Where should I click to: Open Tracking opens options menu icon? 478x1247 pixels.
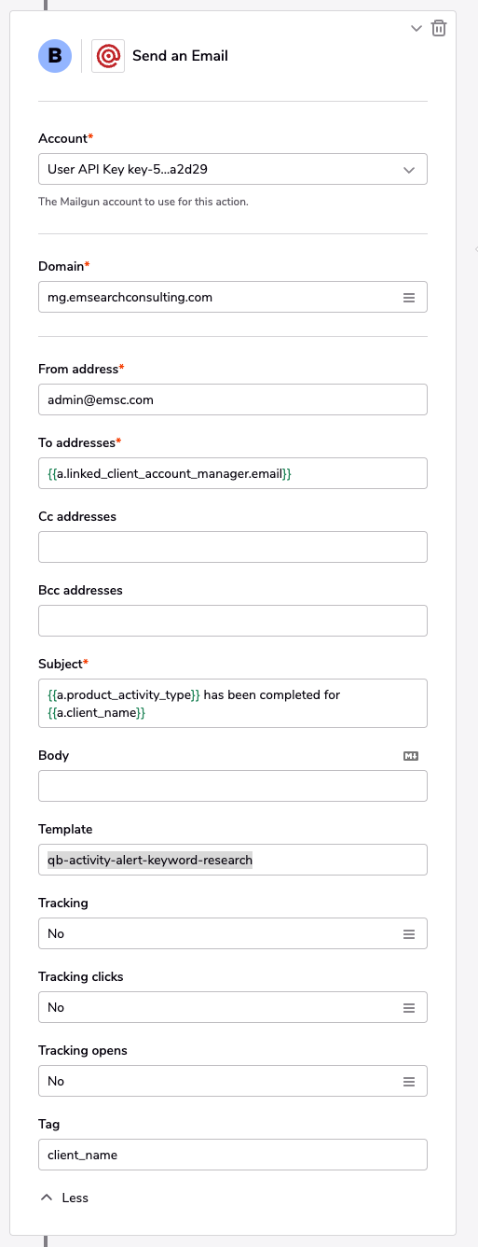(408, 1081)
